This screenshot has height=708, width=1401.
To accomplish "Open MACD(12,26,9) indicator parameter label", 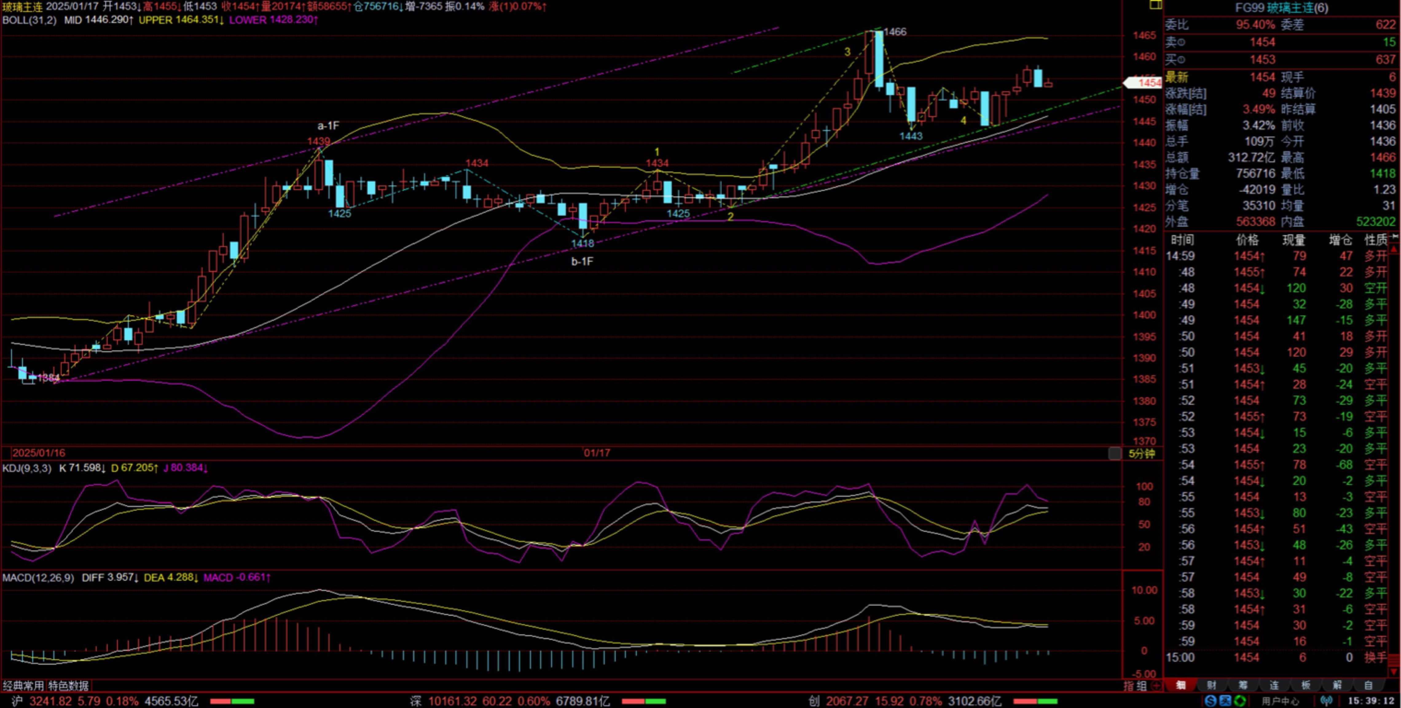I will (x=38, y=577).
